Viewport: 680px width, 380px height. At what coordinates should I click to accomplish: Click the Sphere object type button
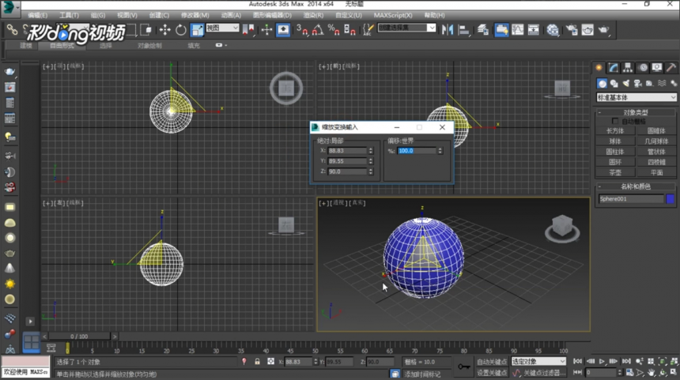[615, 141]
